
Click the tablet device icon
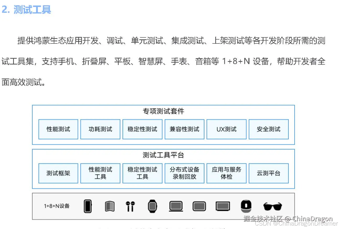click(x=199, y=206)
